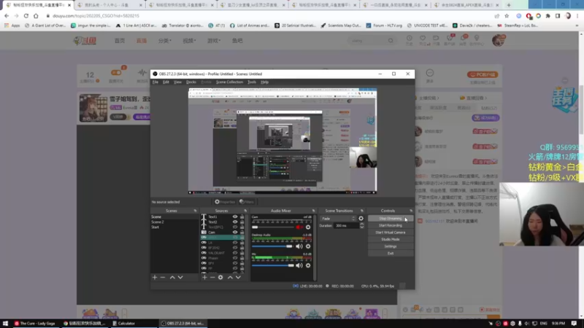Screen dimensions: 584x328
Task: Toggle the lock on the Text1 source
Action: point(242,216)
